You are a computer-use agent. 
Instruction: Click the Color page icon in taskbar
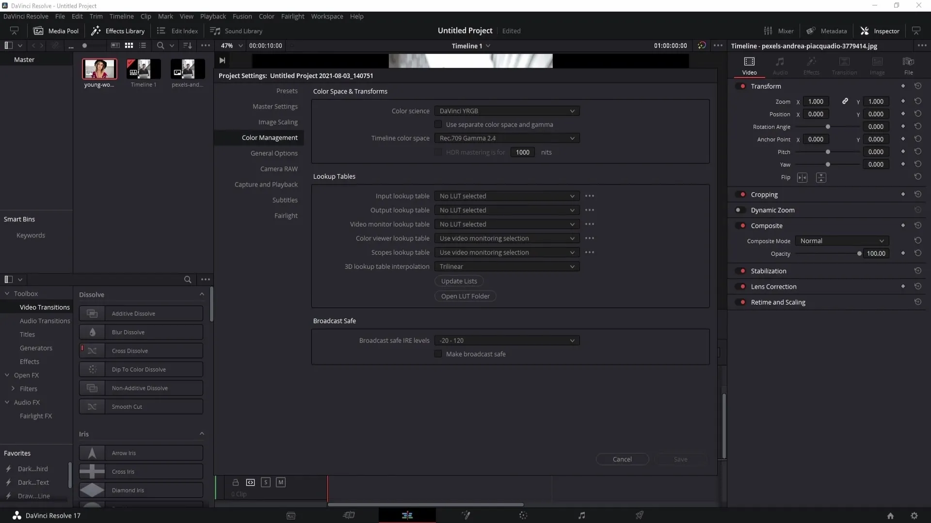point(523,515)
